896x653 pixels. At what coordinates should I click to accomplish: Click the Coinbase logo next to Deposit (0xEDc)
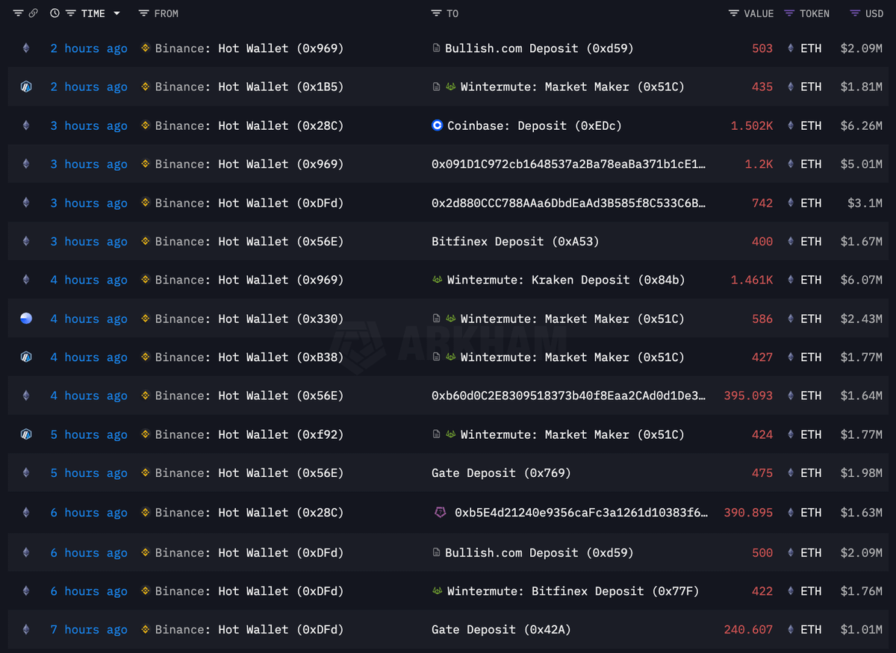pyautogui.click(x=438, y=125)
